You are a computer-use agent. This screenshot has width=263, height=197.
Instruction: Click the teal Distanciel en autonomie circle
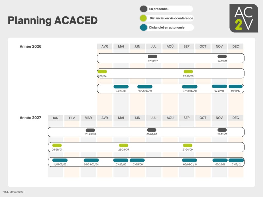point(144,27)
